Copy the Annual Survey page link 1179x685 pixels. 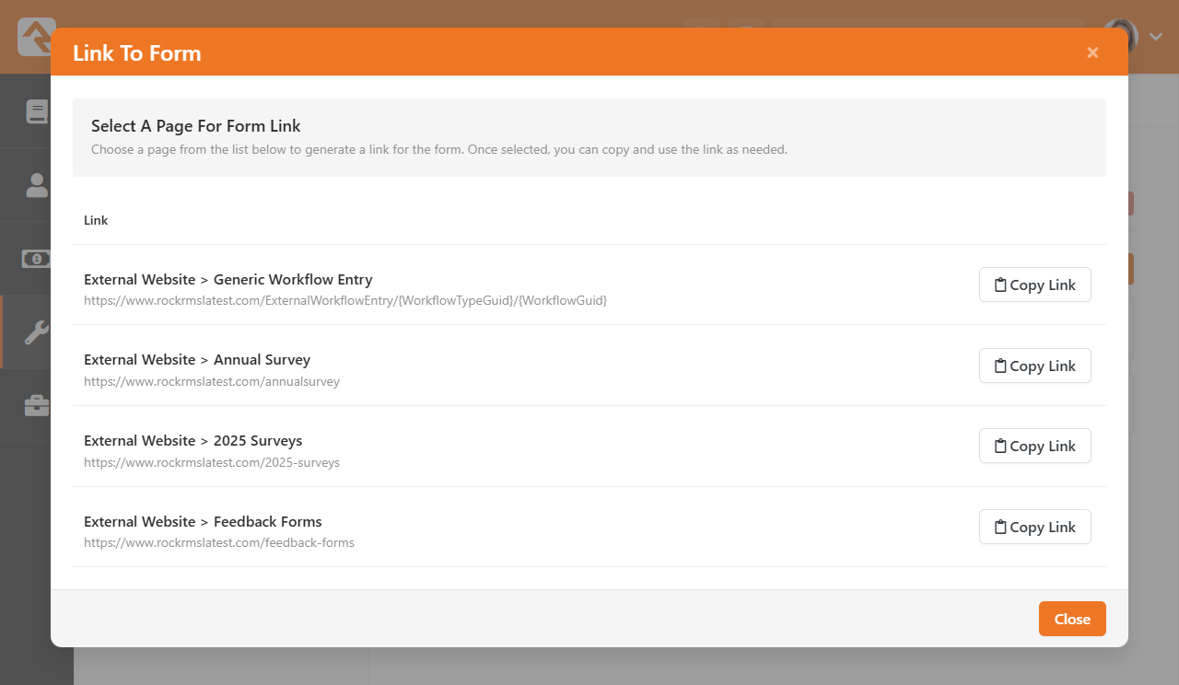click(x=1034, y=366)
